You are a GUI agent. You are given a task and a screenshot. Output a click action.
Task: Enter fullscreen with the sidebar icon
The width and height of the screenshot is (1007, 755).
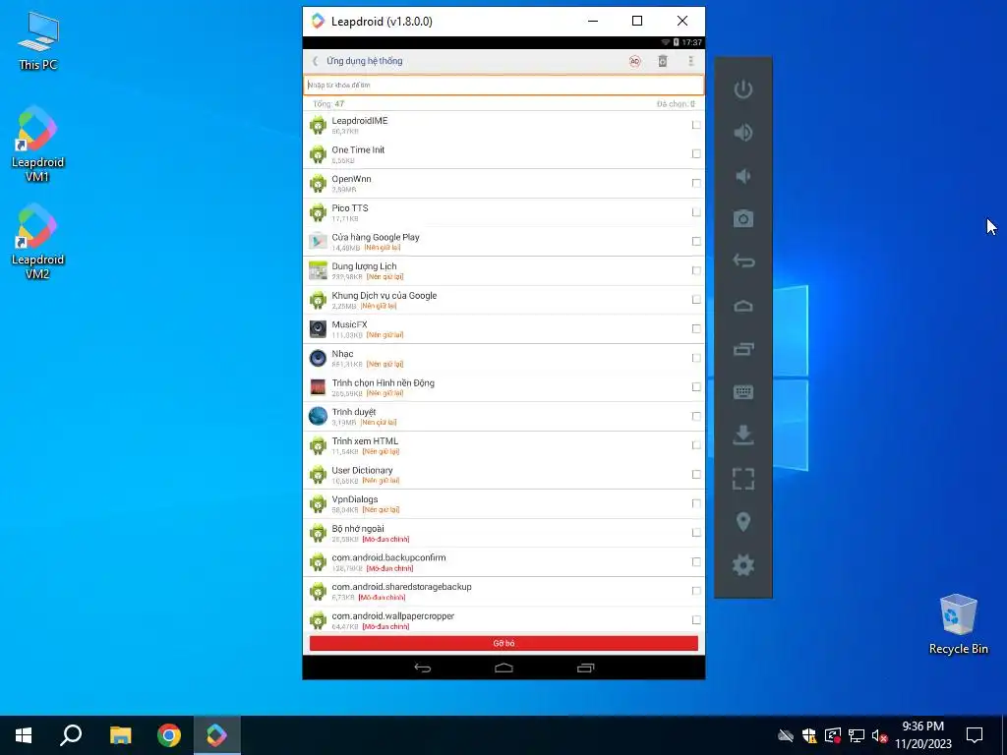click(743, 479)
